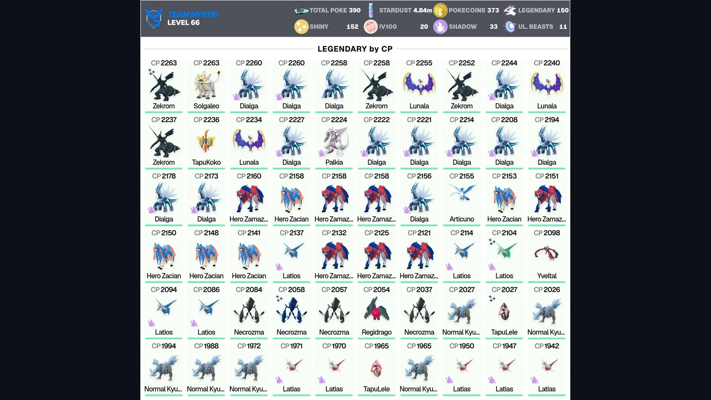711x400 pixels.
Task: Select the Solgaleo CP 2263 card
Action: pyautogui.click(x=206, y=85)
